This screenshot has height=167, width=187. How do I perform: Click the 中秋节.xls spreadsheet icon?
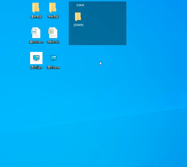(x=53, y=33)
